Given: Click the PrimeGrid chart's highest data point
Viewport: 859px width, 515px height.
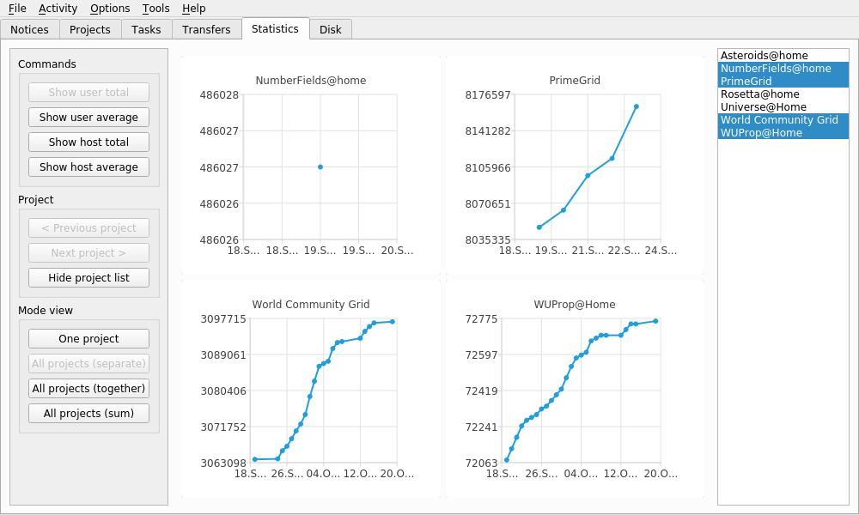Looking at the screenshot, I should pyautogui.click(x=637, y=106).
